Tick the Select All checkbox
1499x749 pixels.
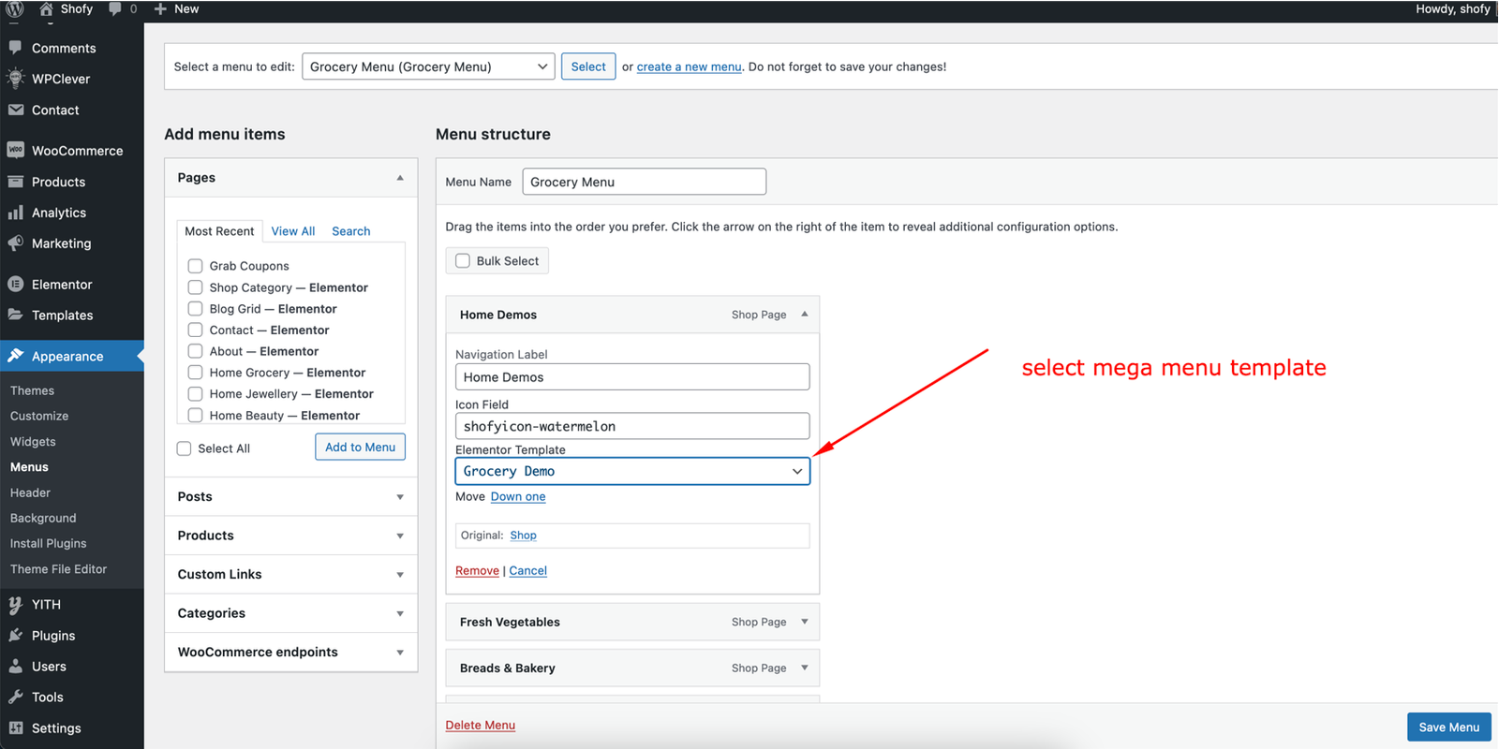point(185,448)
